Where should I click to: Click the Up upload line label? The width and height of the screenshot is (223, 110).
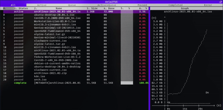pos(169,102)
